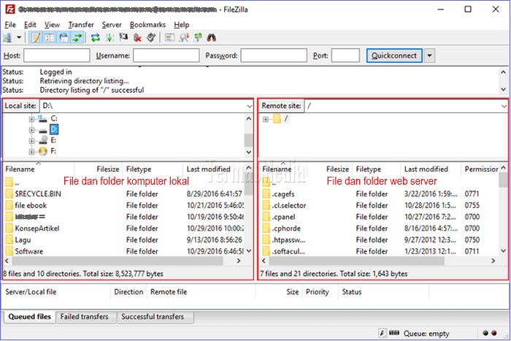The height and width of the screenshot is (341, 511).
Task: Open the Help menu
Action: pyautogui.click(x=182, y=25)
